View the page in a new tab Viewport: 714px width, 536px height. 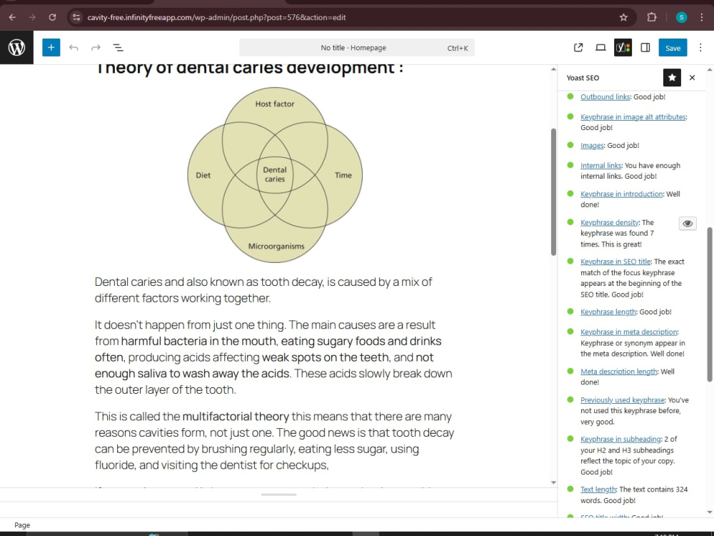coord(578,47)
